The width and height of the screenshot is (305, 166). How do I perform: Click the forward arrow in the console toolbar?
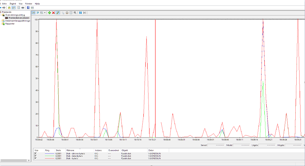pos(4,8)
